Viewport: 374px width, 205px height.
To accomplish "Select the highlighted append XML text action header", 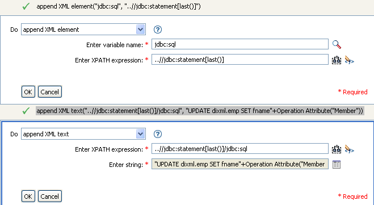I will pyautogui.click(x=200, y=111).
